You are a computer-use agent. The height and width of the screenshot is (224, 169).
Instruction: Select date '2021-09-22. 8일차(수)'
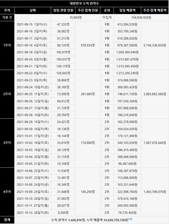[32, 73]
